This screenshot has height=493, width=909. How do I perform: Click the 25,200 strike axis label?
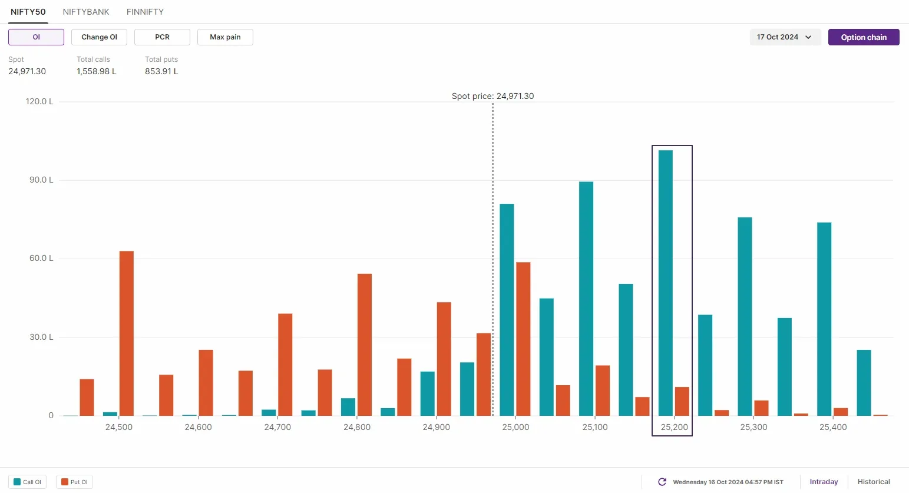coord(674,427)
